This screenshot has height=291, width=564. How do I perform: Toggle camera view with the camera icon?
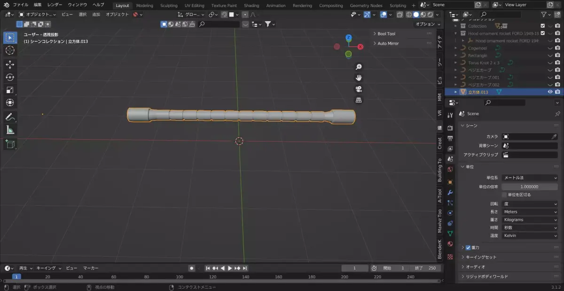tap(359, 89)
